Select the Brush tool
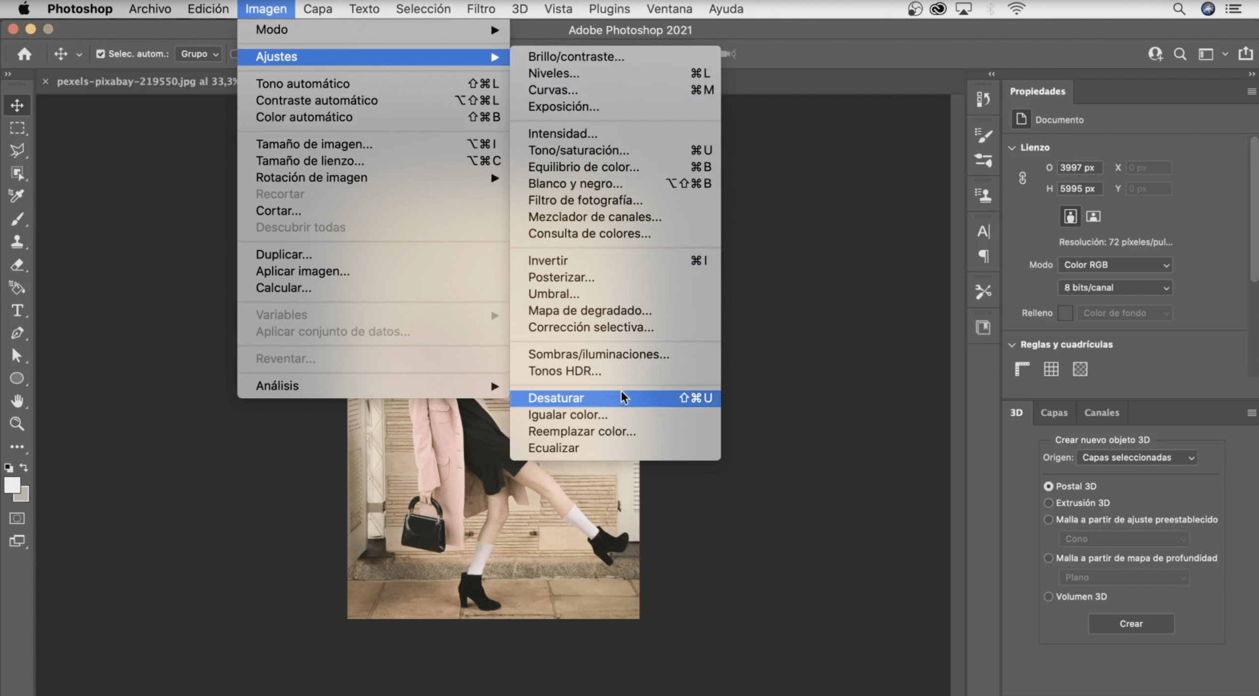This screenshot has height=696, width=1259. pyautogui.click(x=17, y=220)
